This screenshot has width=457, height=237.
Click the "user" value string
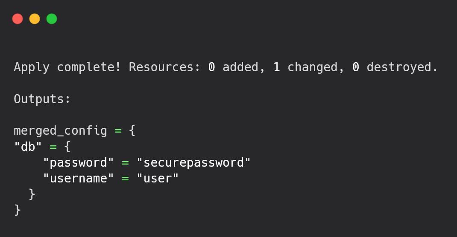[x=157, y=178]
